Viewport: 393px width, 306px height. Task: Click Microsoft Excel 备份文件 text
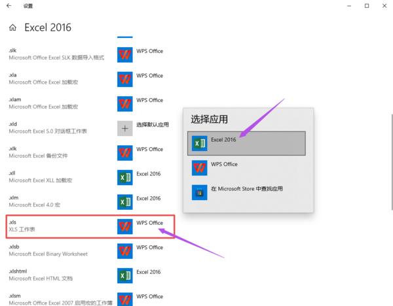tap(38, 156)
